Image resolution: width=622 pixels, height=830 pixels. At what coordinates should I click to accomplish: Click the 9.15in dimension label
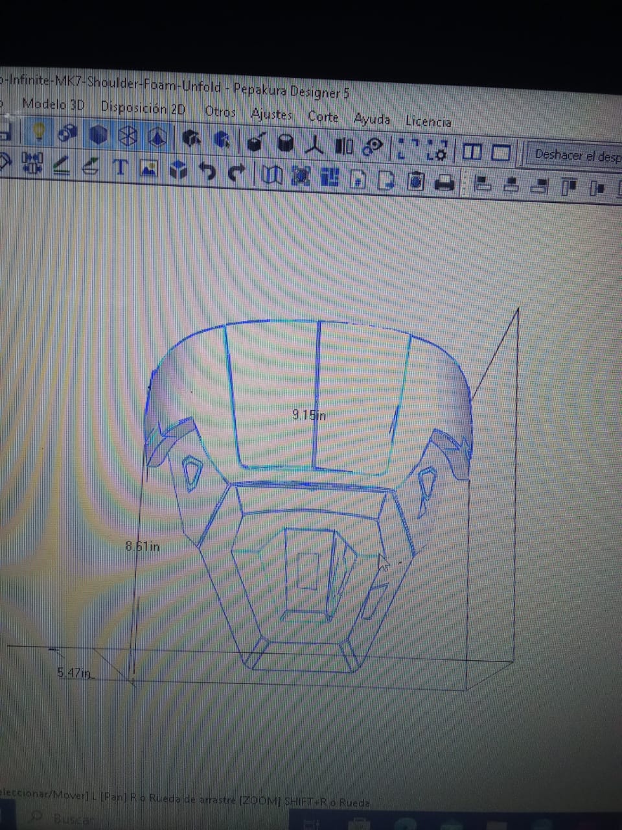[x=308, y=414]
